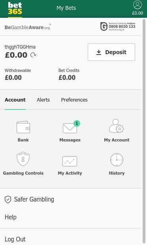Viewport: 147px width, 245px height.
Task: Open Gambling Controls shield icon
Action: [x=23, y=159]
